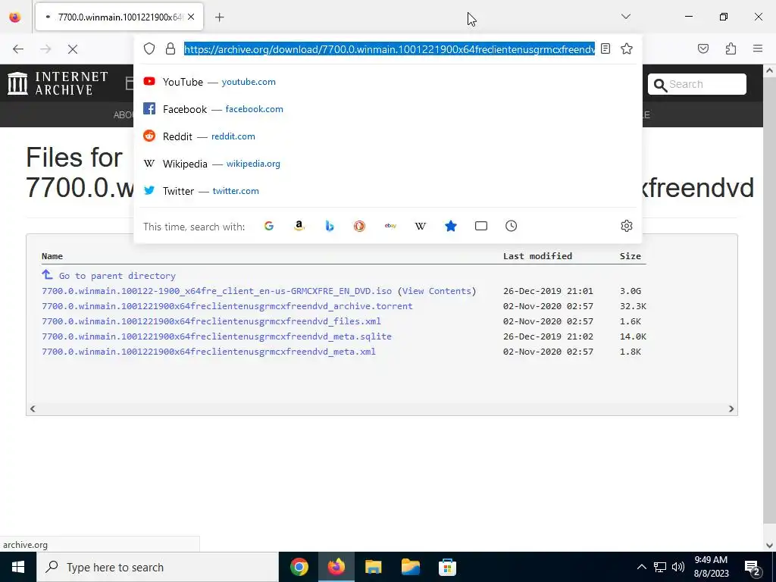The width and height of the screenshot is (776, 582).
Task: Search open tabs with tabs icon
Action: (481, 226)
